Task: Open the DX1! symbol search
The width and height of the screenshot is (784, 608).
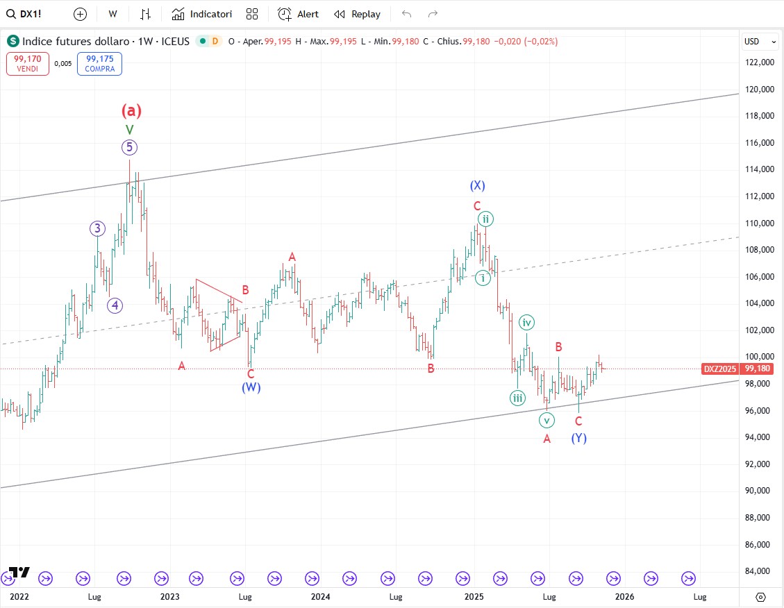Action: pos(25,14)
